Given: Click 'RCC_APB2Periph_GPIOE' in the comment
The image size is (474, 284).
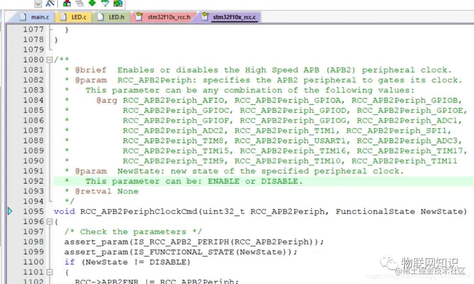Looking at the screenshot, I should (x=410, y=110).
